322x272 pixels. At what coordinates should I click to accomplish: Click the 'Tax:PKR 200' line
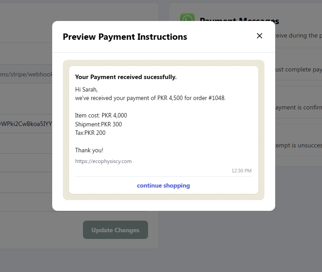point(90,133)
